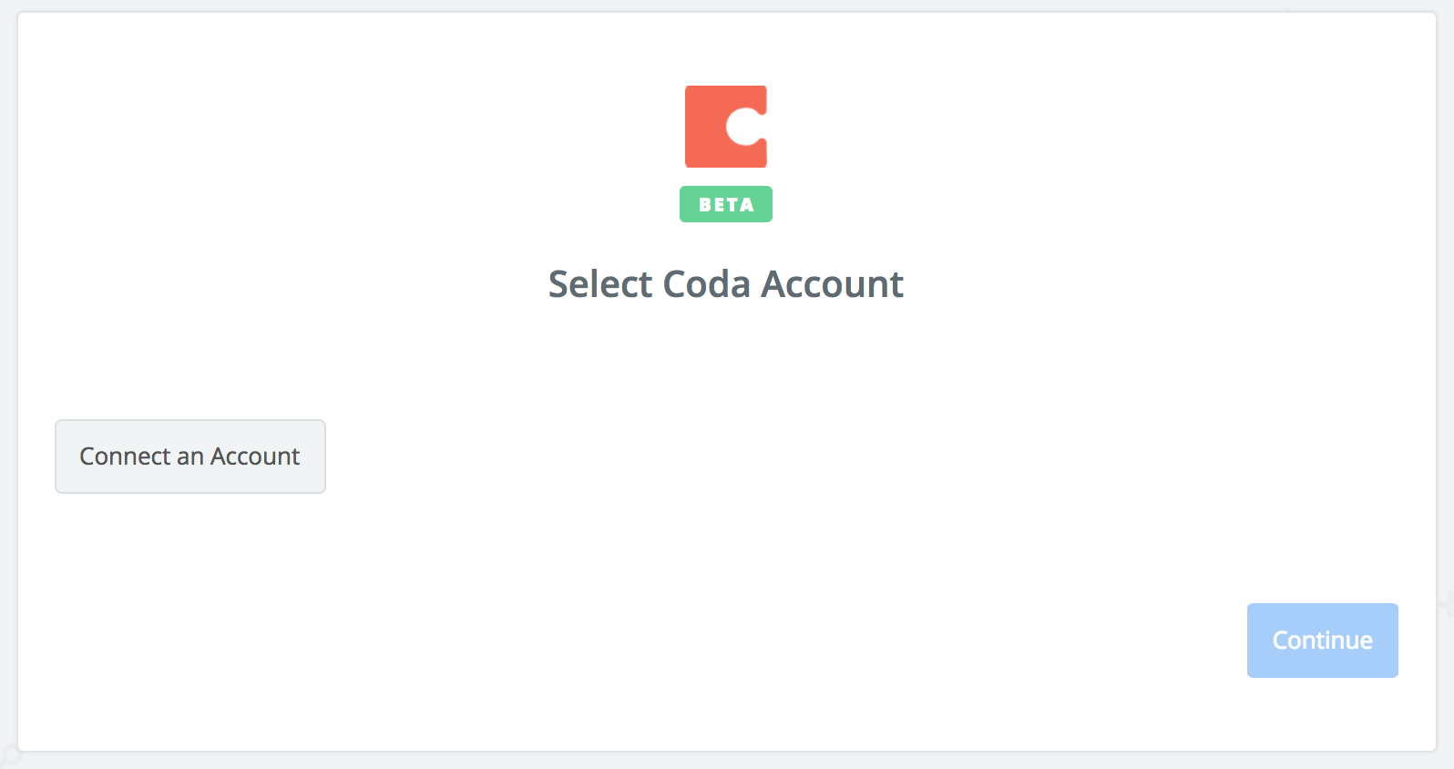Click the red-orange Coda app tile

point(726,127)
